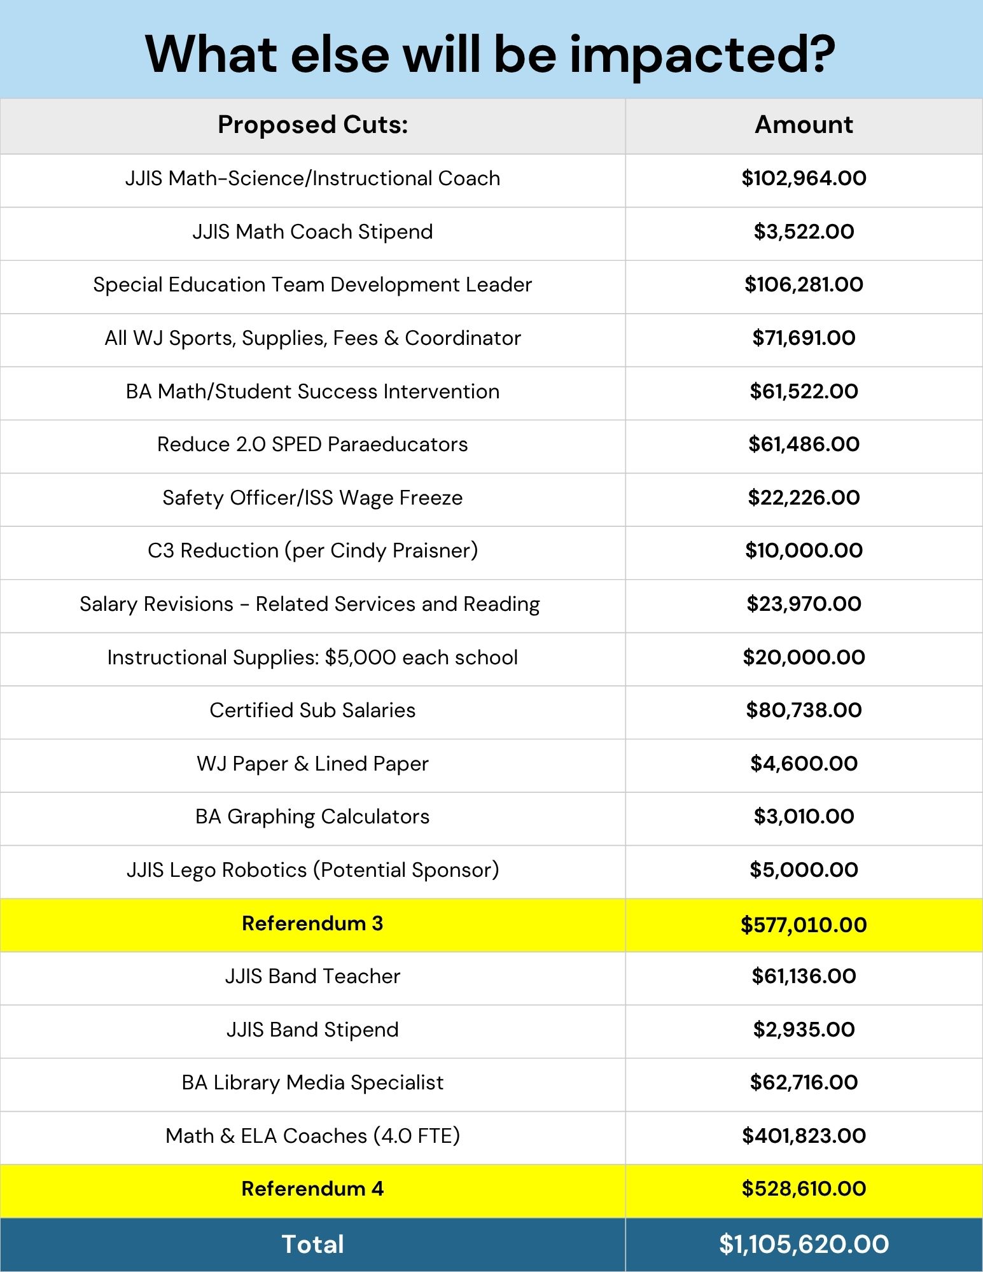Click Certified Sub Salaries row label
This screenshot has width=983, height=1272.
[312, 710]
